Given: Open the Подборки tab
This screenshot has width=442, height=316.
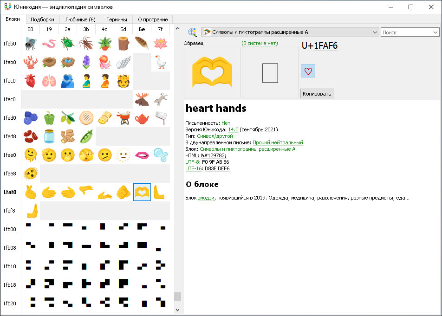Looking at the screenshot, I should pyautogui.click(x=42, y=19).
